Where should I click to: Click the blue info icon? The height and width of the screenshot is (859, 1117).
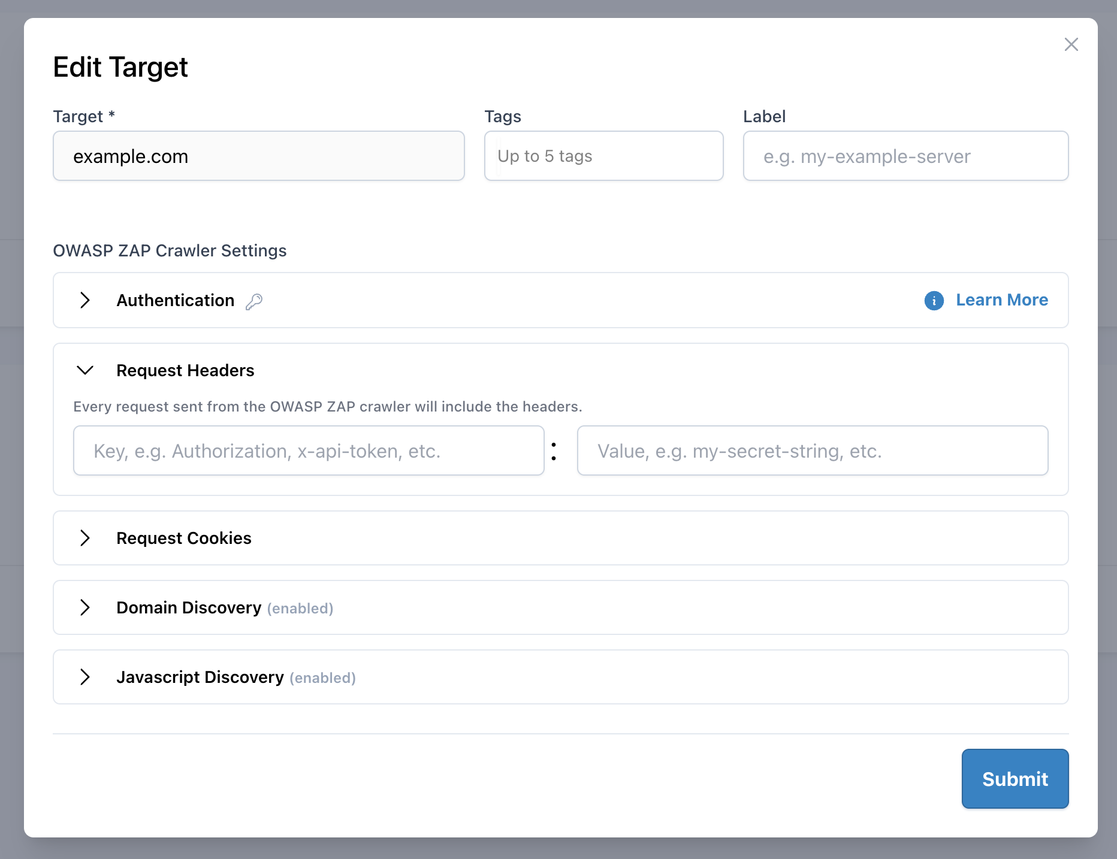point(934,300)
